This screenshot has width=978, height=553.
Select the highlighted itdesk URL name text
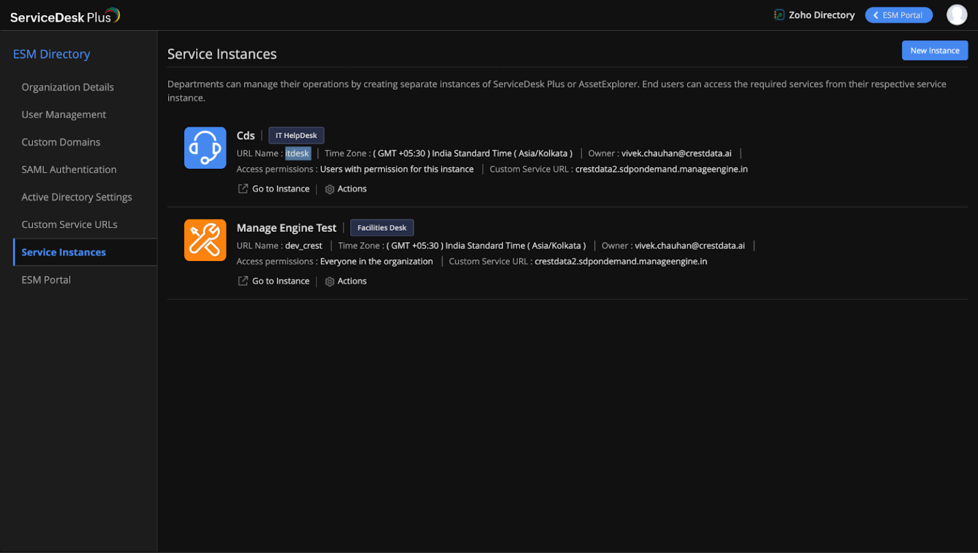click(x=297, y=153)
